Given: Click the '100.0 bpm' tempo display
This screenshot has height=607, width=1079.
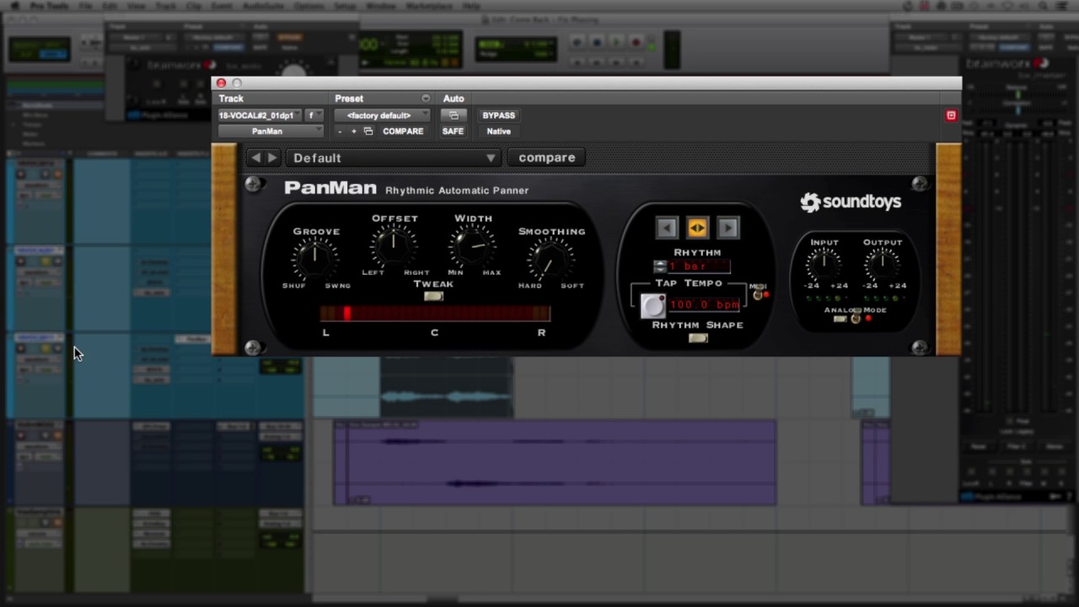Looking at the screenshot, I should click(x=706, y=304).
